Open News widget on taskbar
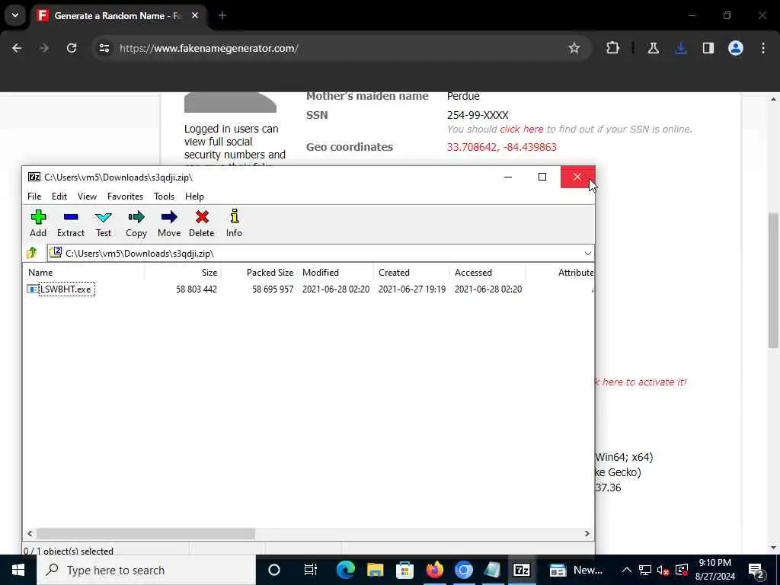Screen dimensions: 780x585 pyautogui.click(x=576, y=570)
